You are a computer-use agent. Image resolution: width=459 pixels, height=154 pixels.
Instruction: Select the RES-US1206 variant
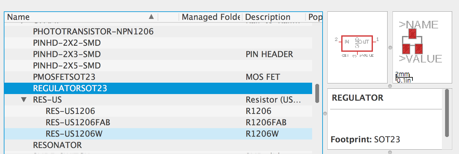tap(158, 111)
